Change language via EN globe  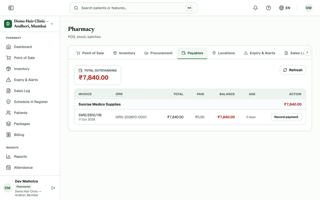(285, 8)
